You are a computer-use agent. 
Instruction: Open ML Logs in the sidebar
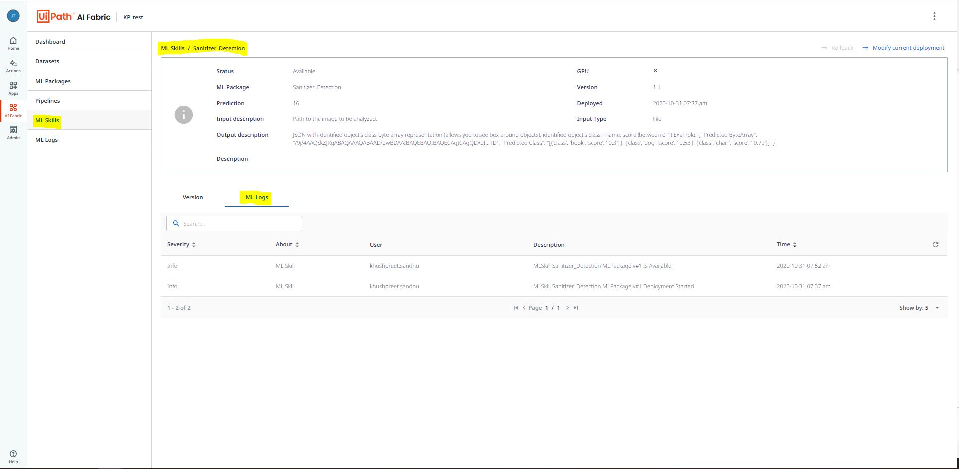pos(89,140)
